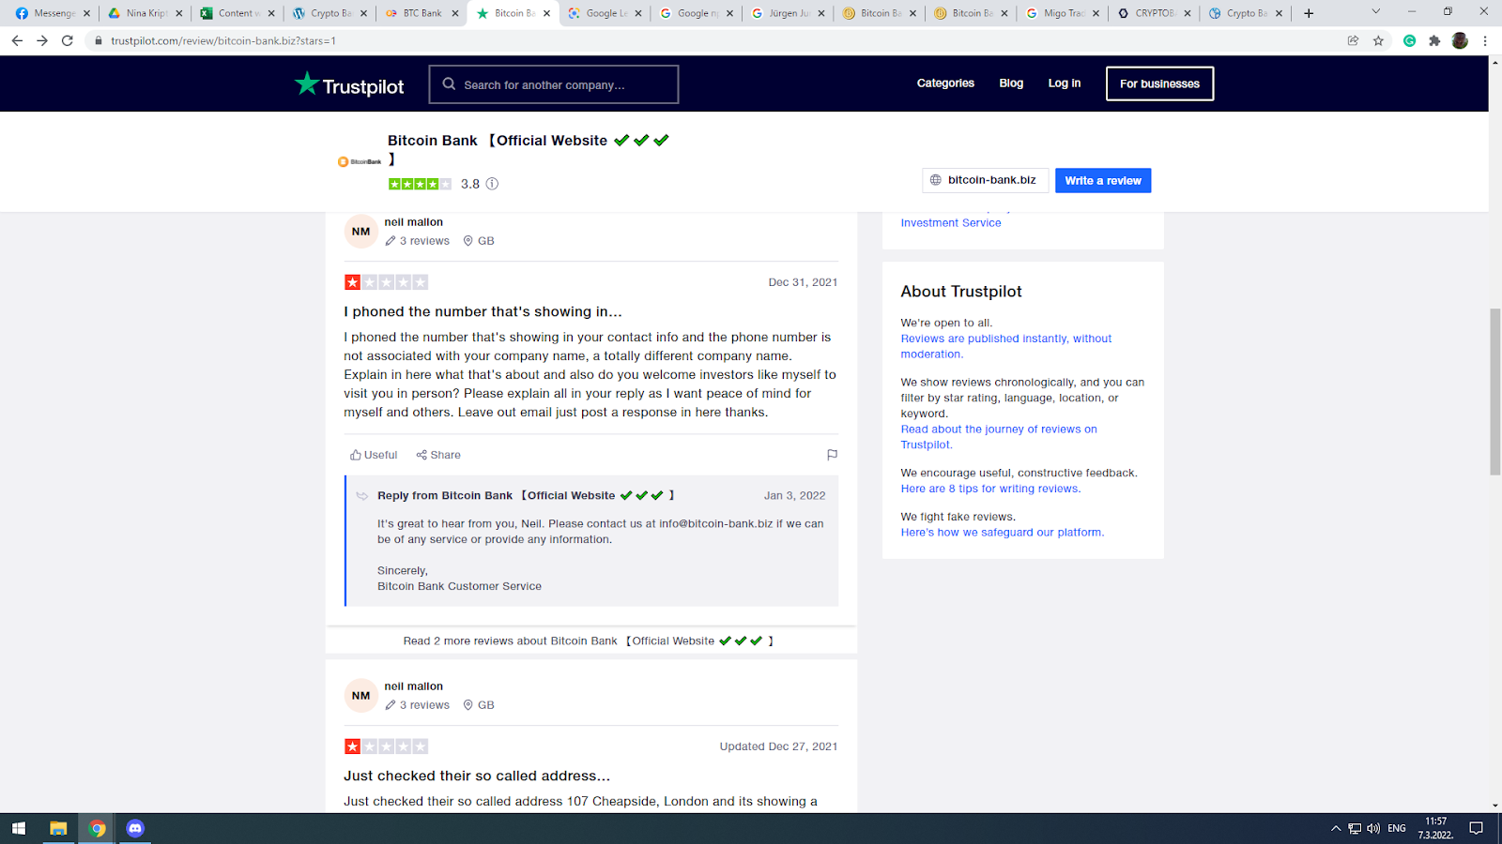
Task: Open the Chrome profile avatar
Action: [1460, 40]
